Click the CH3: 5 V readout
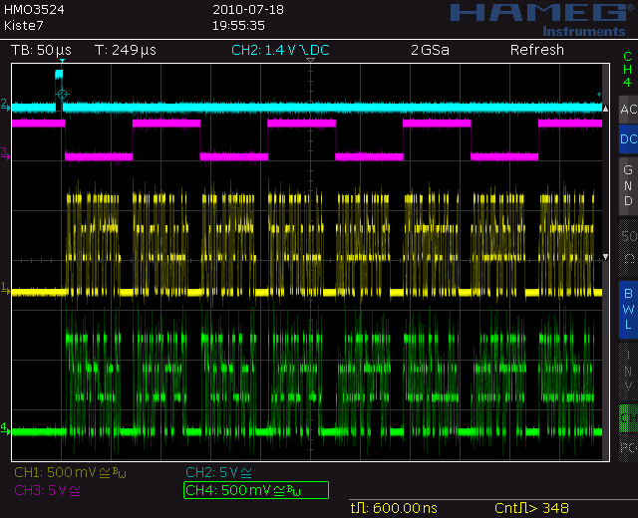The width and height of the screenshot is (638, 518). click(x=47, y=490)
